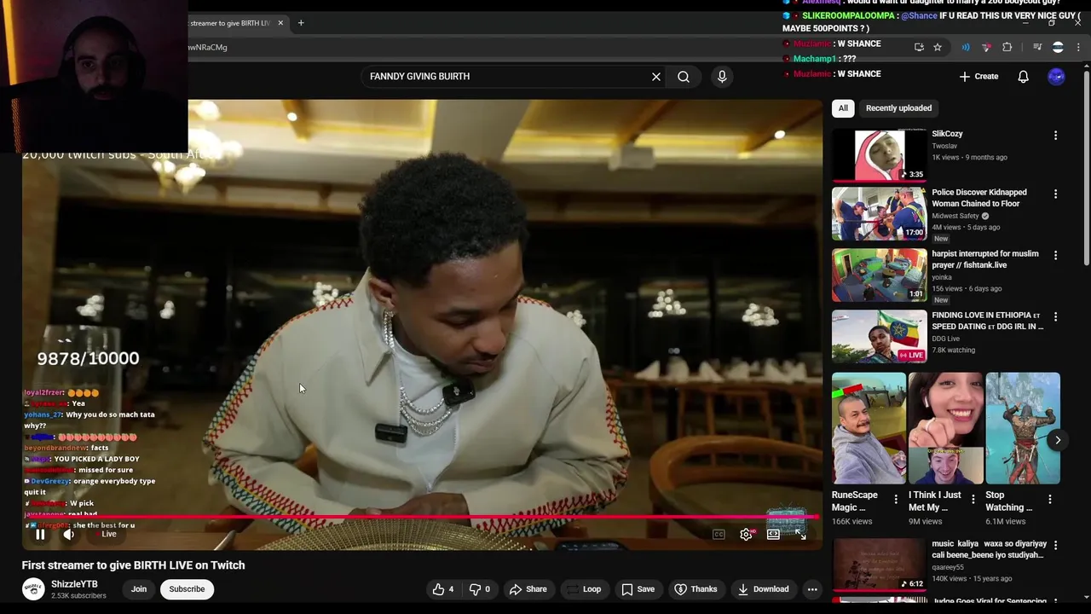
Task: Open the music kaliya video thumbnail
Action: [879, 565]
